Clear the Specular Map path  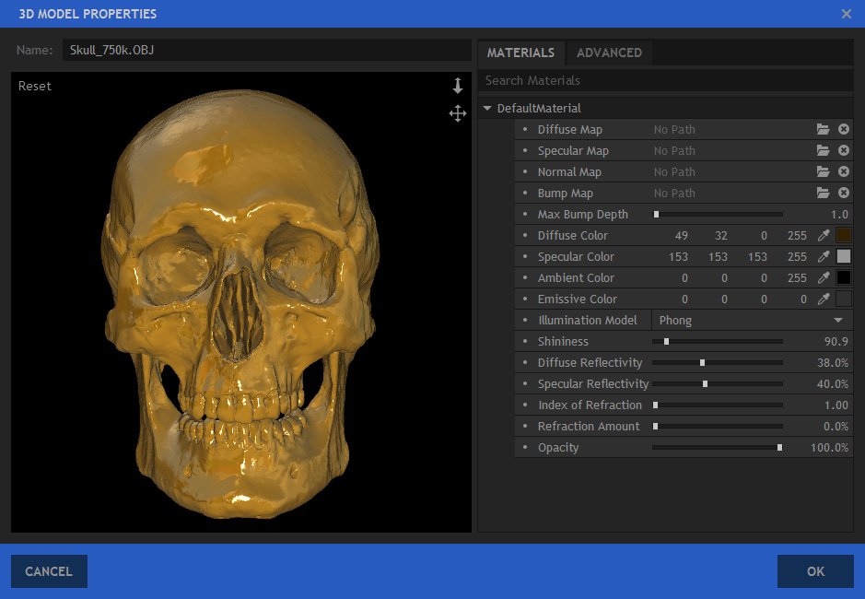pos(844,151)
